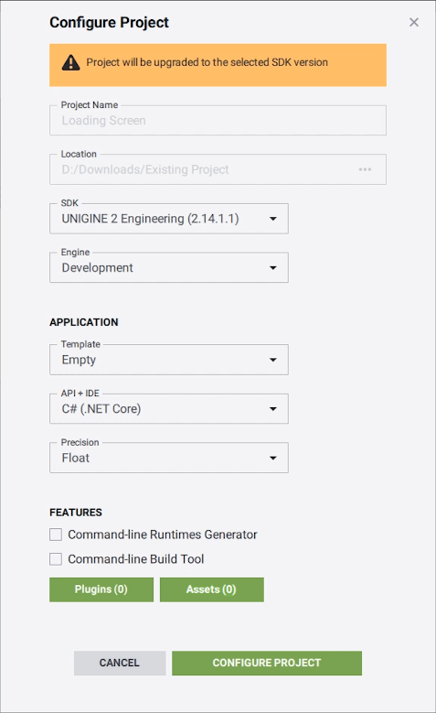Screen dimensions: 436x713
Task: Open the Development engine dropdown
Action: pyautogui.click(x=169, y=268)
